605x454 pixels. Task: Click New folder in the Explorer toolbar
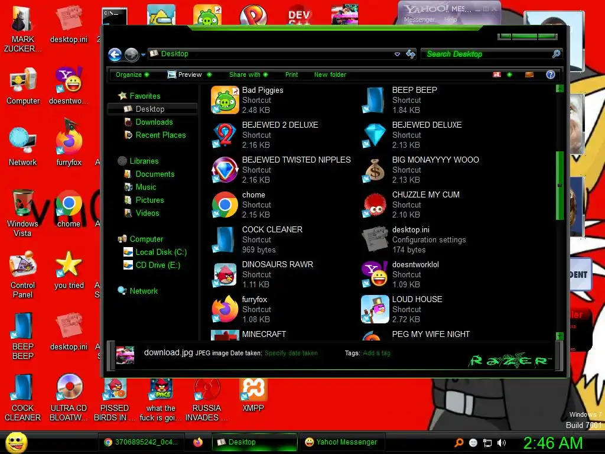coord(330,74)
